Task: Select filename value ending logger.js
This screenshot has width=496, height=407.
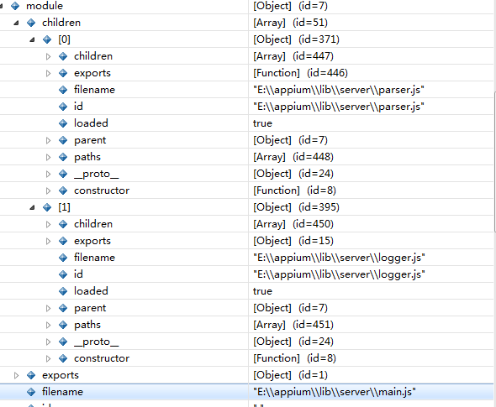Action: click(339, 258)
